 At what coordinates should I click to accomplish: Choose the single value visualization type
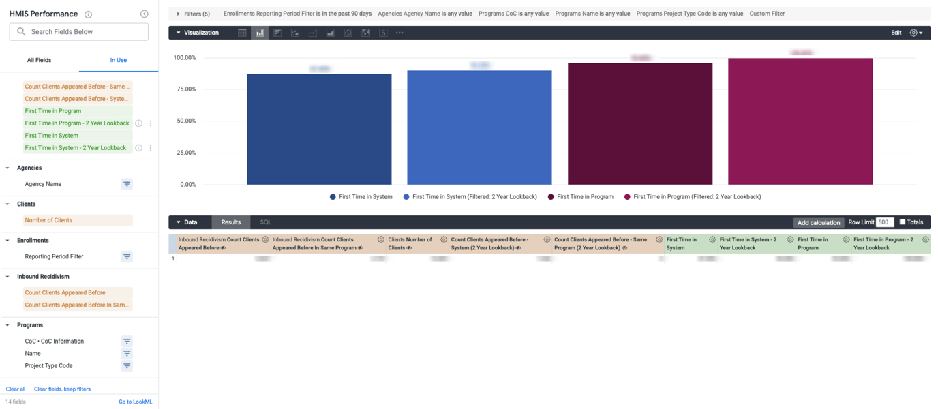[x=383, y=32]
